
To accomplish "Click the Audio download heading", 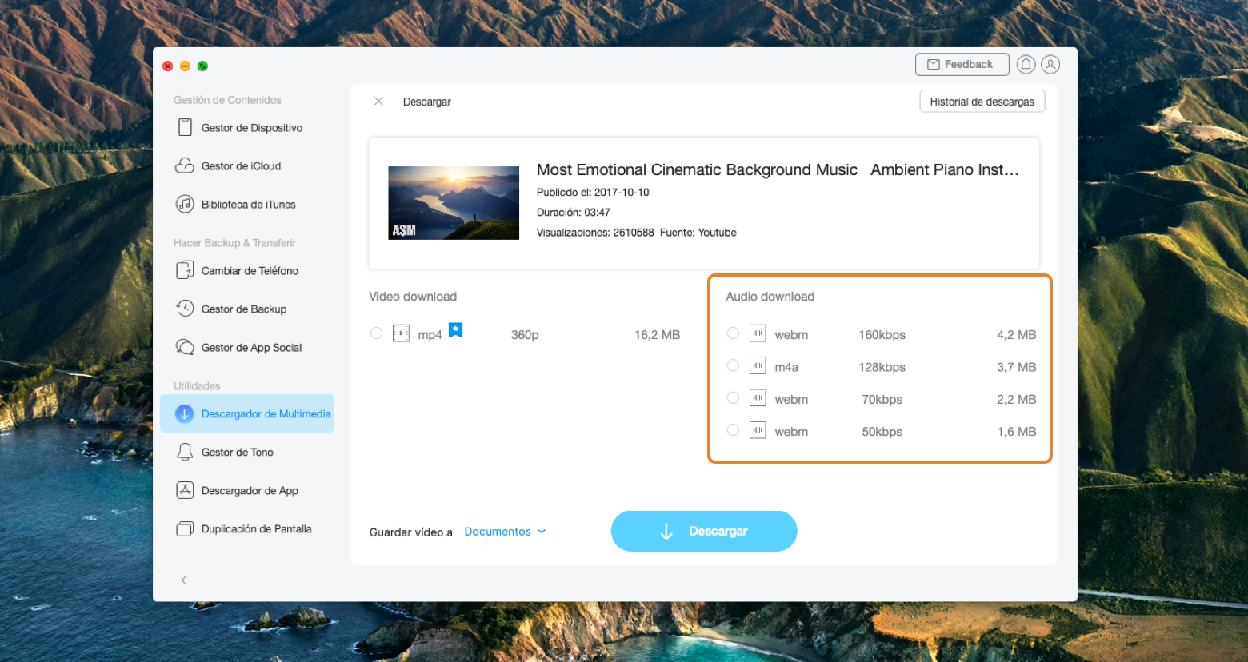I will tap(770, 296).
